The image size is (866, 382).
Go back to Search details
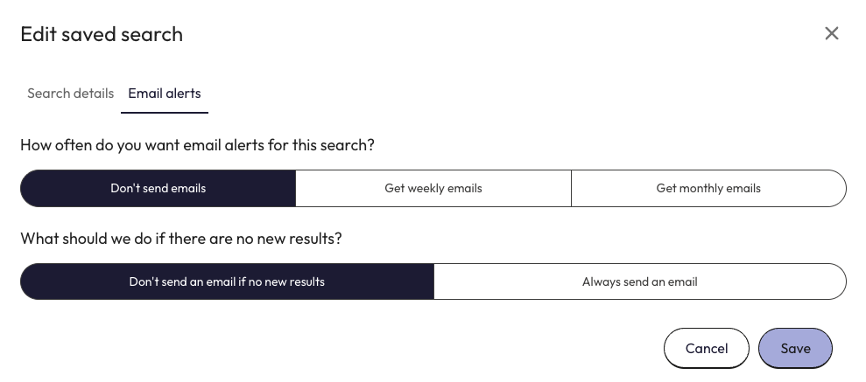point(71,94)
